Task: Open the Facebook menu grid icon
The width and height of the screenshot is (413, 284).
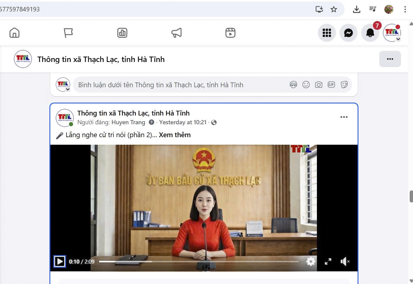Action: pos(327,33)
